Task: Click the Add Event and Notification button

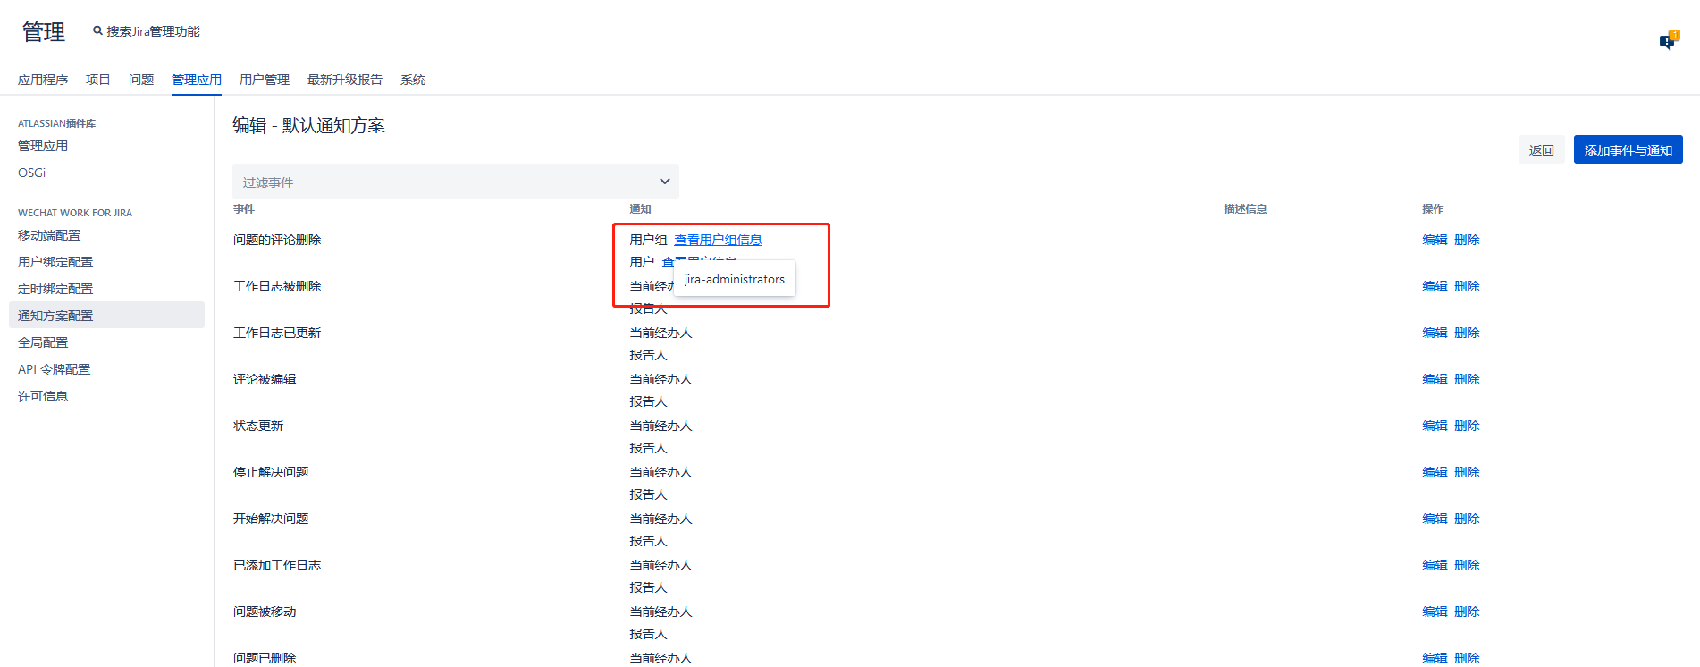Action: (x=1627, y=150)
